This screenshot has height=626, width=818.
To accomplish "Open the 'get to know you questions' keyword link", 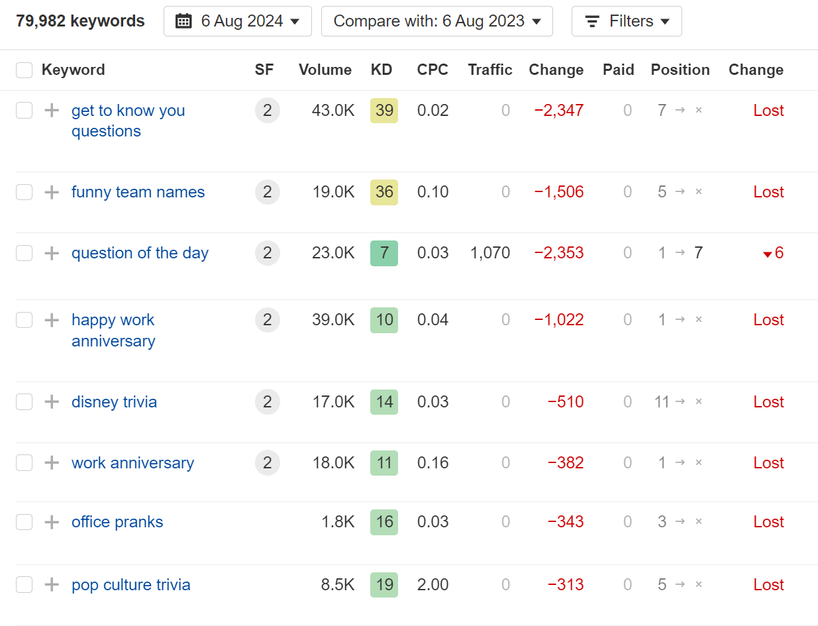I will pos(128,110).
